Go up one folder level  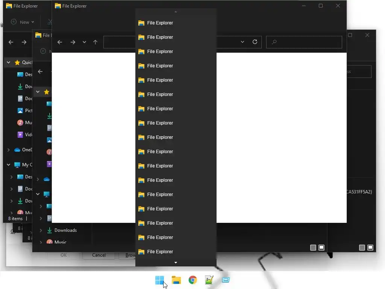(95, 42)
